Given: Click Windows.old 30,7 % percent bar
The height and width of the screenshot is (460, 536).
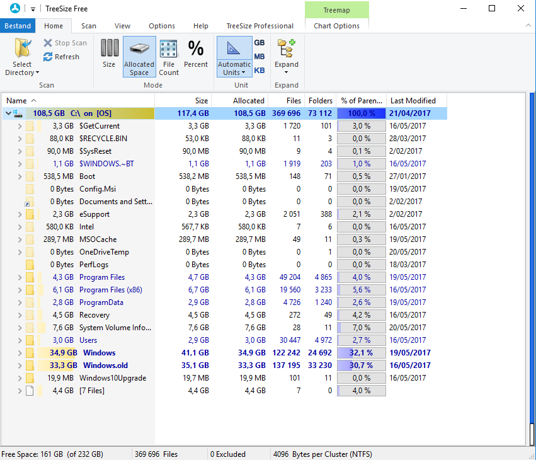Looking at the screenshot, I should tap(362, 365).
